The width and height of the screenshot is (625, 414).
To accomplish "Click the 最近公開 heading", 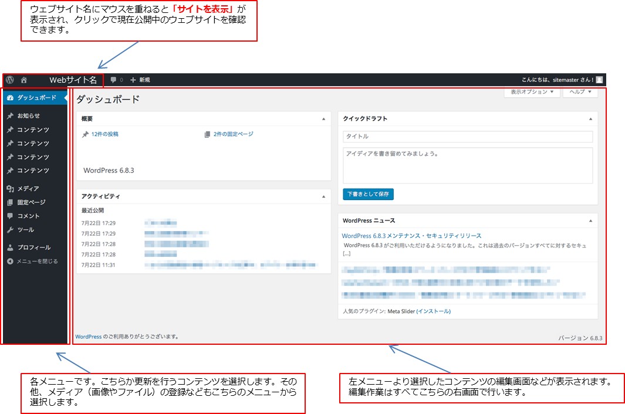I will tap(93, 211).
